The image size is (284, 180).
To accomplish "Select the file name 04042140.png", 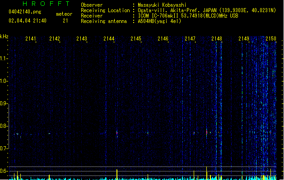I will (x=25, y=12).
